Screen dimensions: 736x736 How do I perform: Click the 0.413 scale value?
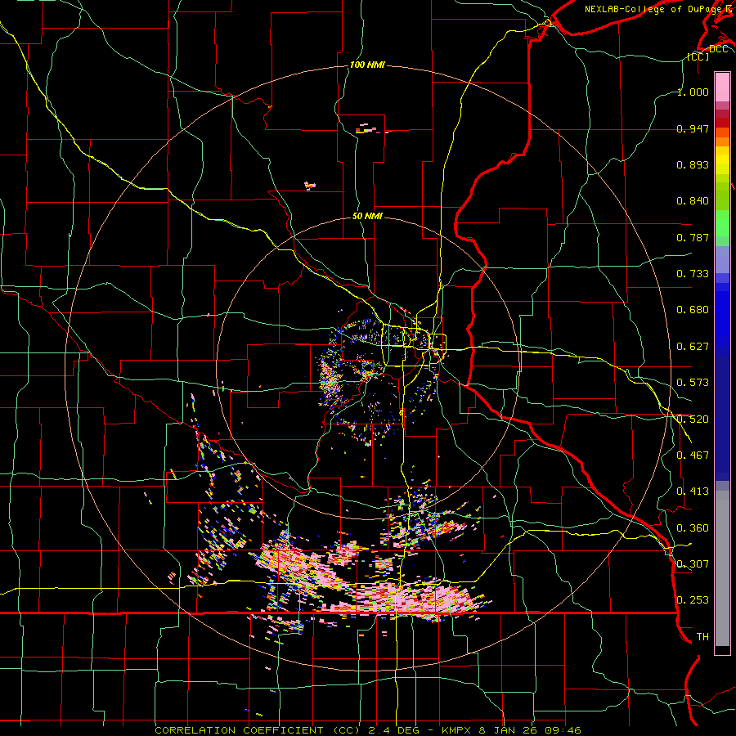(693, 491)
